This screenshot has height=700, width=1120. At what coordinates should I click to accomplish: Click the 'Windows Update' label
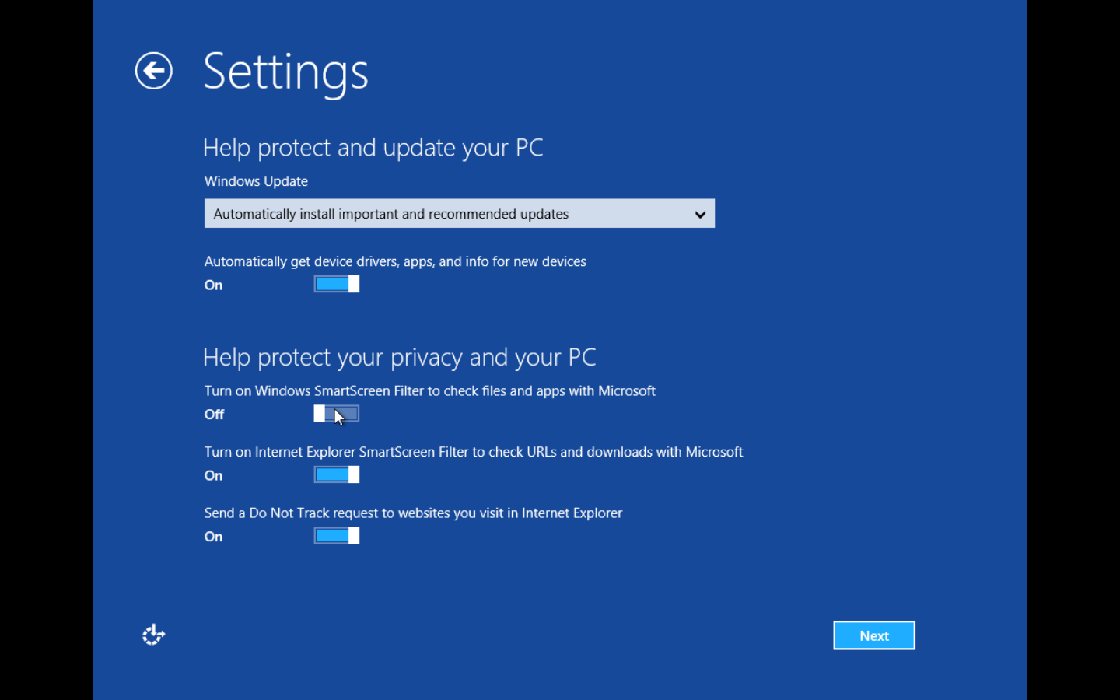click(256, 181)
